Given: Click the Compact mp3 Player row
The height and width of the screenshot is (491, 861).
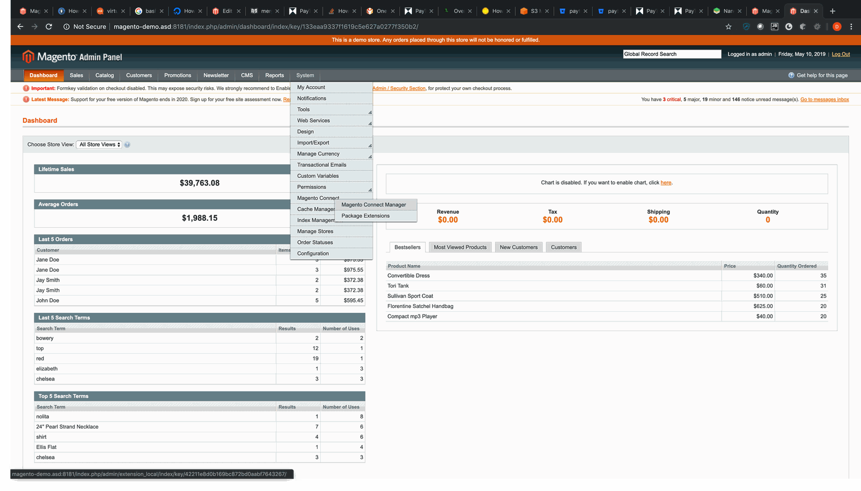Looking at the screenshot, I should click(607, 317).
